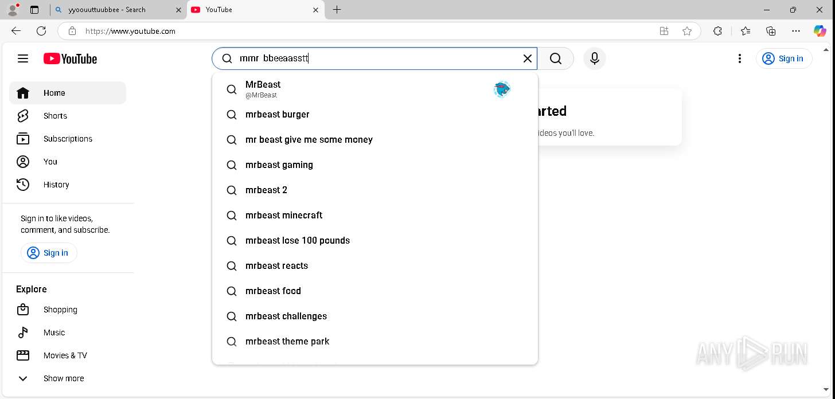Image resolution: width=835 pixels, height=399 pixels.
Task: Open browser Extensions puzzle icon
Action: [717, 31]
